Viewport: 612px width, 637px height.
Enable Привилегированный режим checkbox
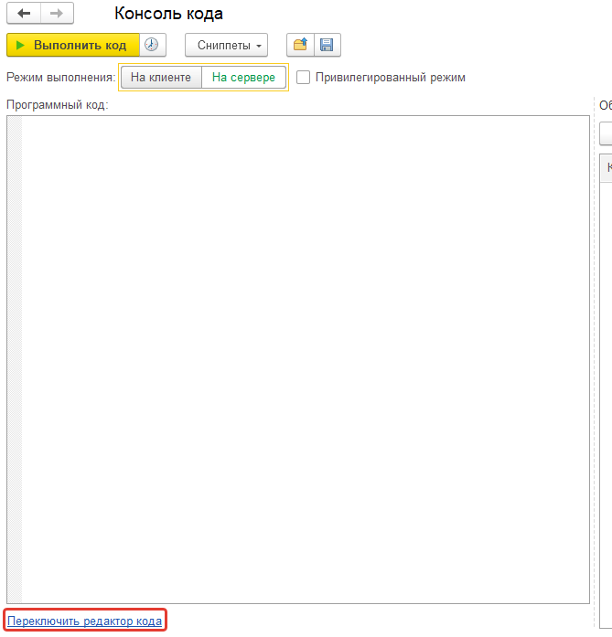click(x=303, y=77)
